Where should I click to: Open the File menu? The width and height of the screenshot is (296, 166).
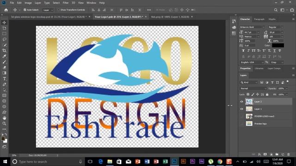coord(12,3)
